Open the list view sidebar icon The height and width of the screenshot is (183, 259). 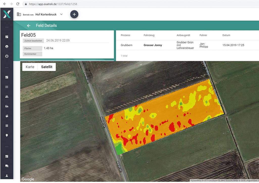[7, 87]
